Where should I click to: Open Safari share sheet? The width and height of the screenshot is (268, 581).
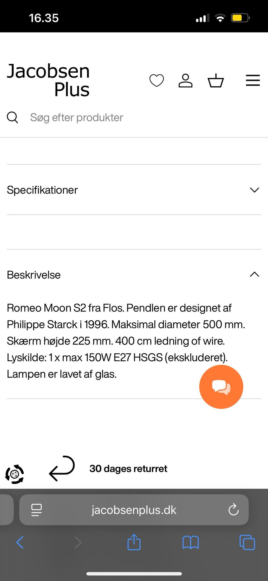pos(134,542)
